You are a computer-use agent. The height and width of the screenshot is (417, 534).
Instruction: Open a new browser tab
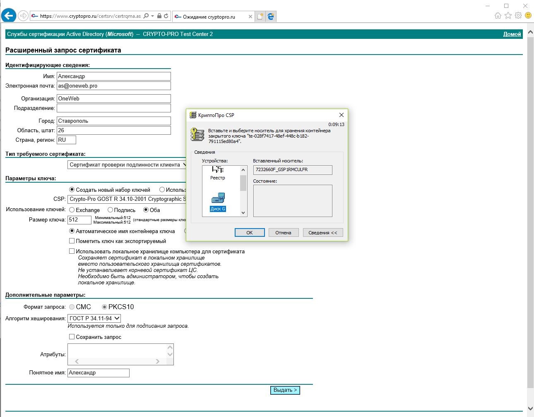click(x=260, y=17)
